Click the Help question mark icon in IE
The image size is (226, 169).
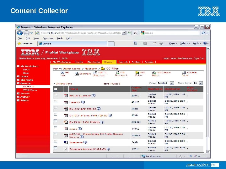205,43
